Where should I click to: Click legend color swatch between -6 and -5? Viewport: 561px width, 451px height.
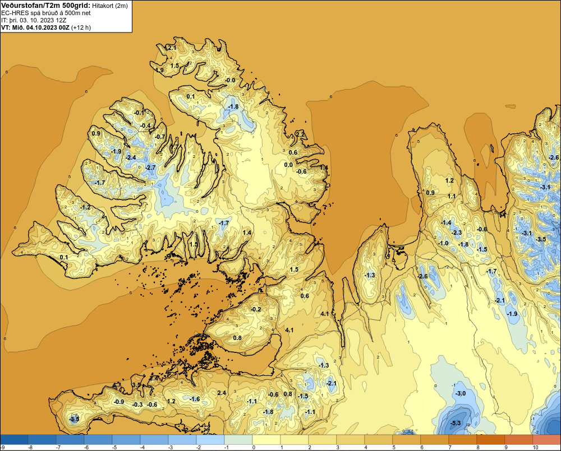98,440
